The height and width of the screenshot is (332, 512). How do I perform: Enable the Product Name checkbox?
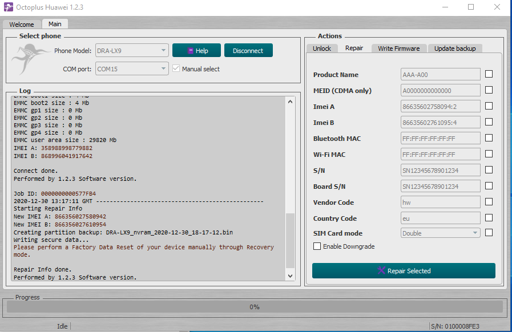pyautogui.click(x=489, y=74)
